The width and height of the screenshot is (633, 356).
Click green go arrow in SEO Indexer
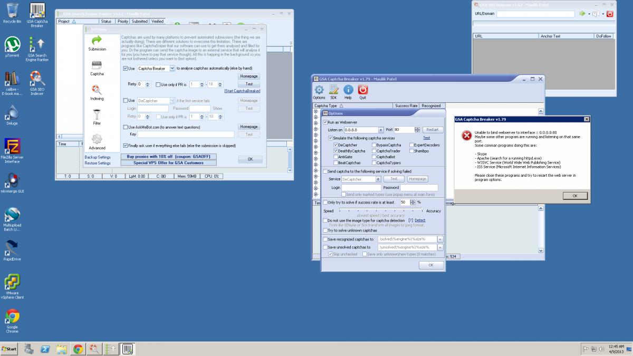[x=582, y=14]
